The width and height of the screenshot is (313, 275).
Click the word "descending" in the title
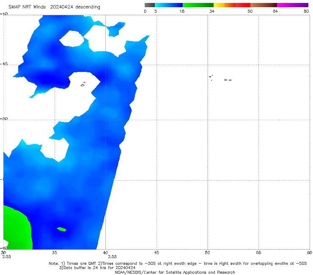tap(88, 7)
